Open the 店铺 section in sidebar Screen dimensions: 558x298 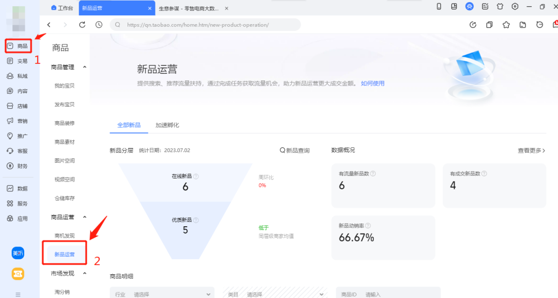click(18, 106)
